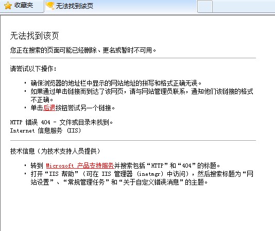Viewport: 275px width, 231px height.
Task: Click the 技术信息 section heading
Action: (x=55, y=151)
